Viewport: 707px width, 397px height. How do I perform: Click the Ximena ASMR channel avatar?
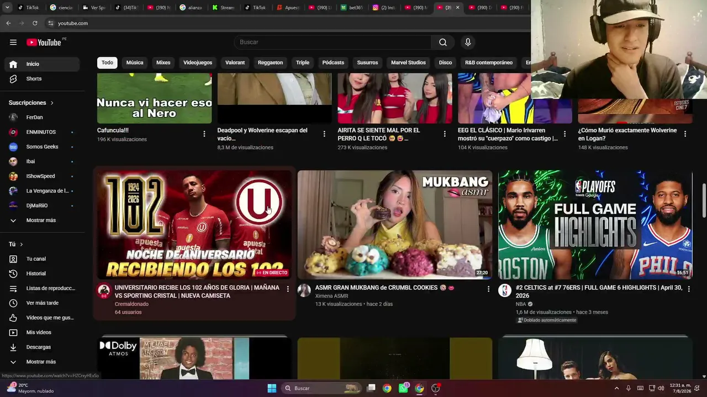[x=304, y=291]
